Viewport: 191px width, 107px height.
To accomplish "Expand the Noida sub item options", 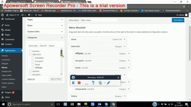I will [129, 68].
